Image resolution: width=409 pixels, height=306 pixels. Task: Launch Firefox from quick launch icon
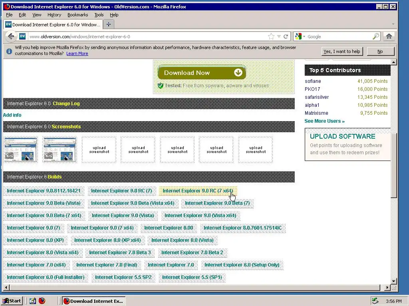42,301
